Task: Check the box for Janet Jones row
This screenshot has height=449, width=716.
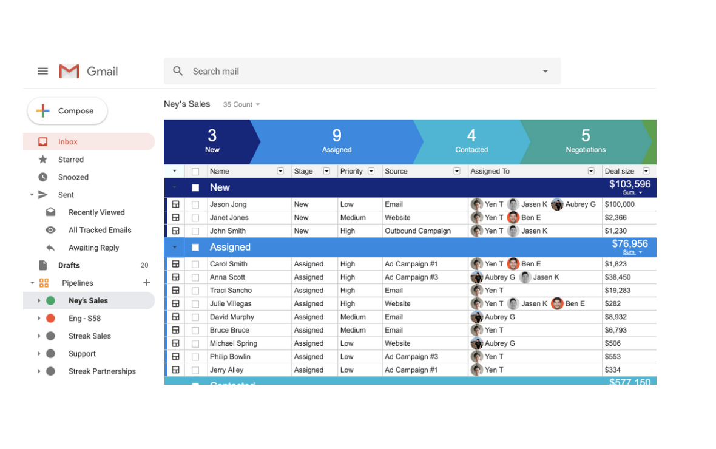Action: pos(195,218)
